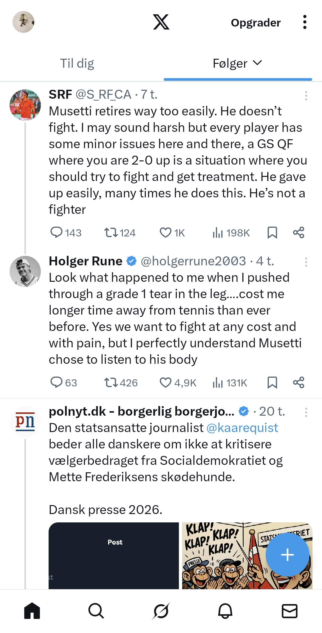Open notifications bell
322x633 pixels.
coord(225,611)
